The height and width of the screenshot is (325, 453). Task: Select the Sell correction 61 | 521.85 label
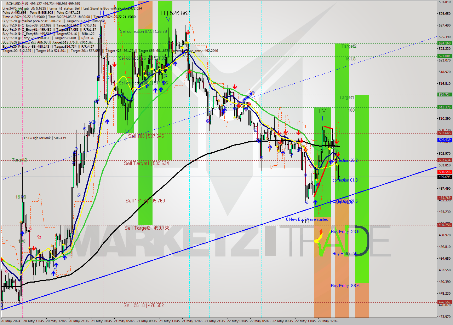tap(143, 58)
